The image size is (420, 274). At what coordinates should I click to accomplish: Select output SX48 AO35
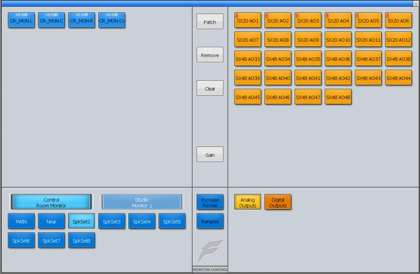pos(308,59)
